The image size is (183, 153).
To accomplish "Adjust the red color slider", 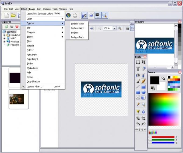I will (x=163, y=137).
